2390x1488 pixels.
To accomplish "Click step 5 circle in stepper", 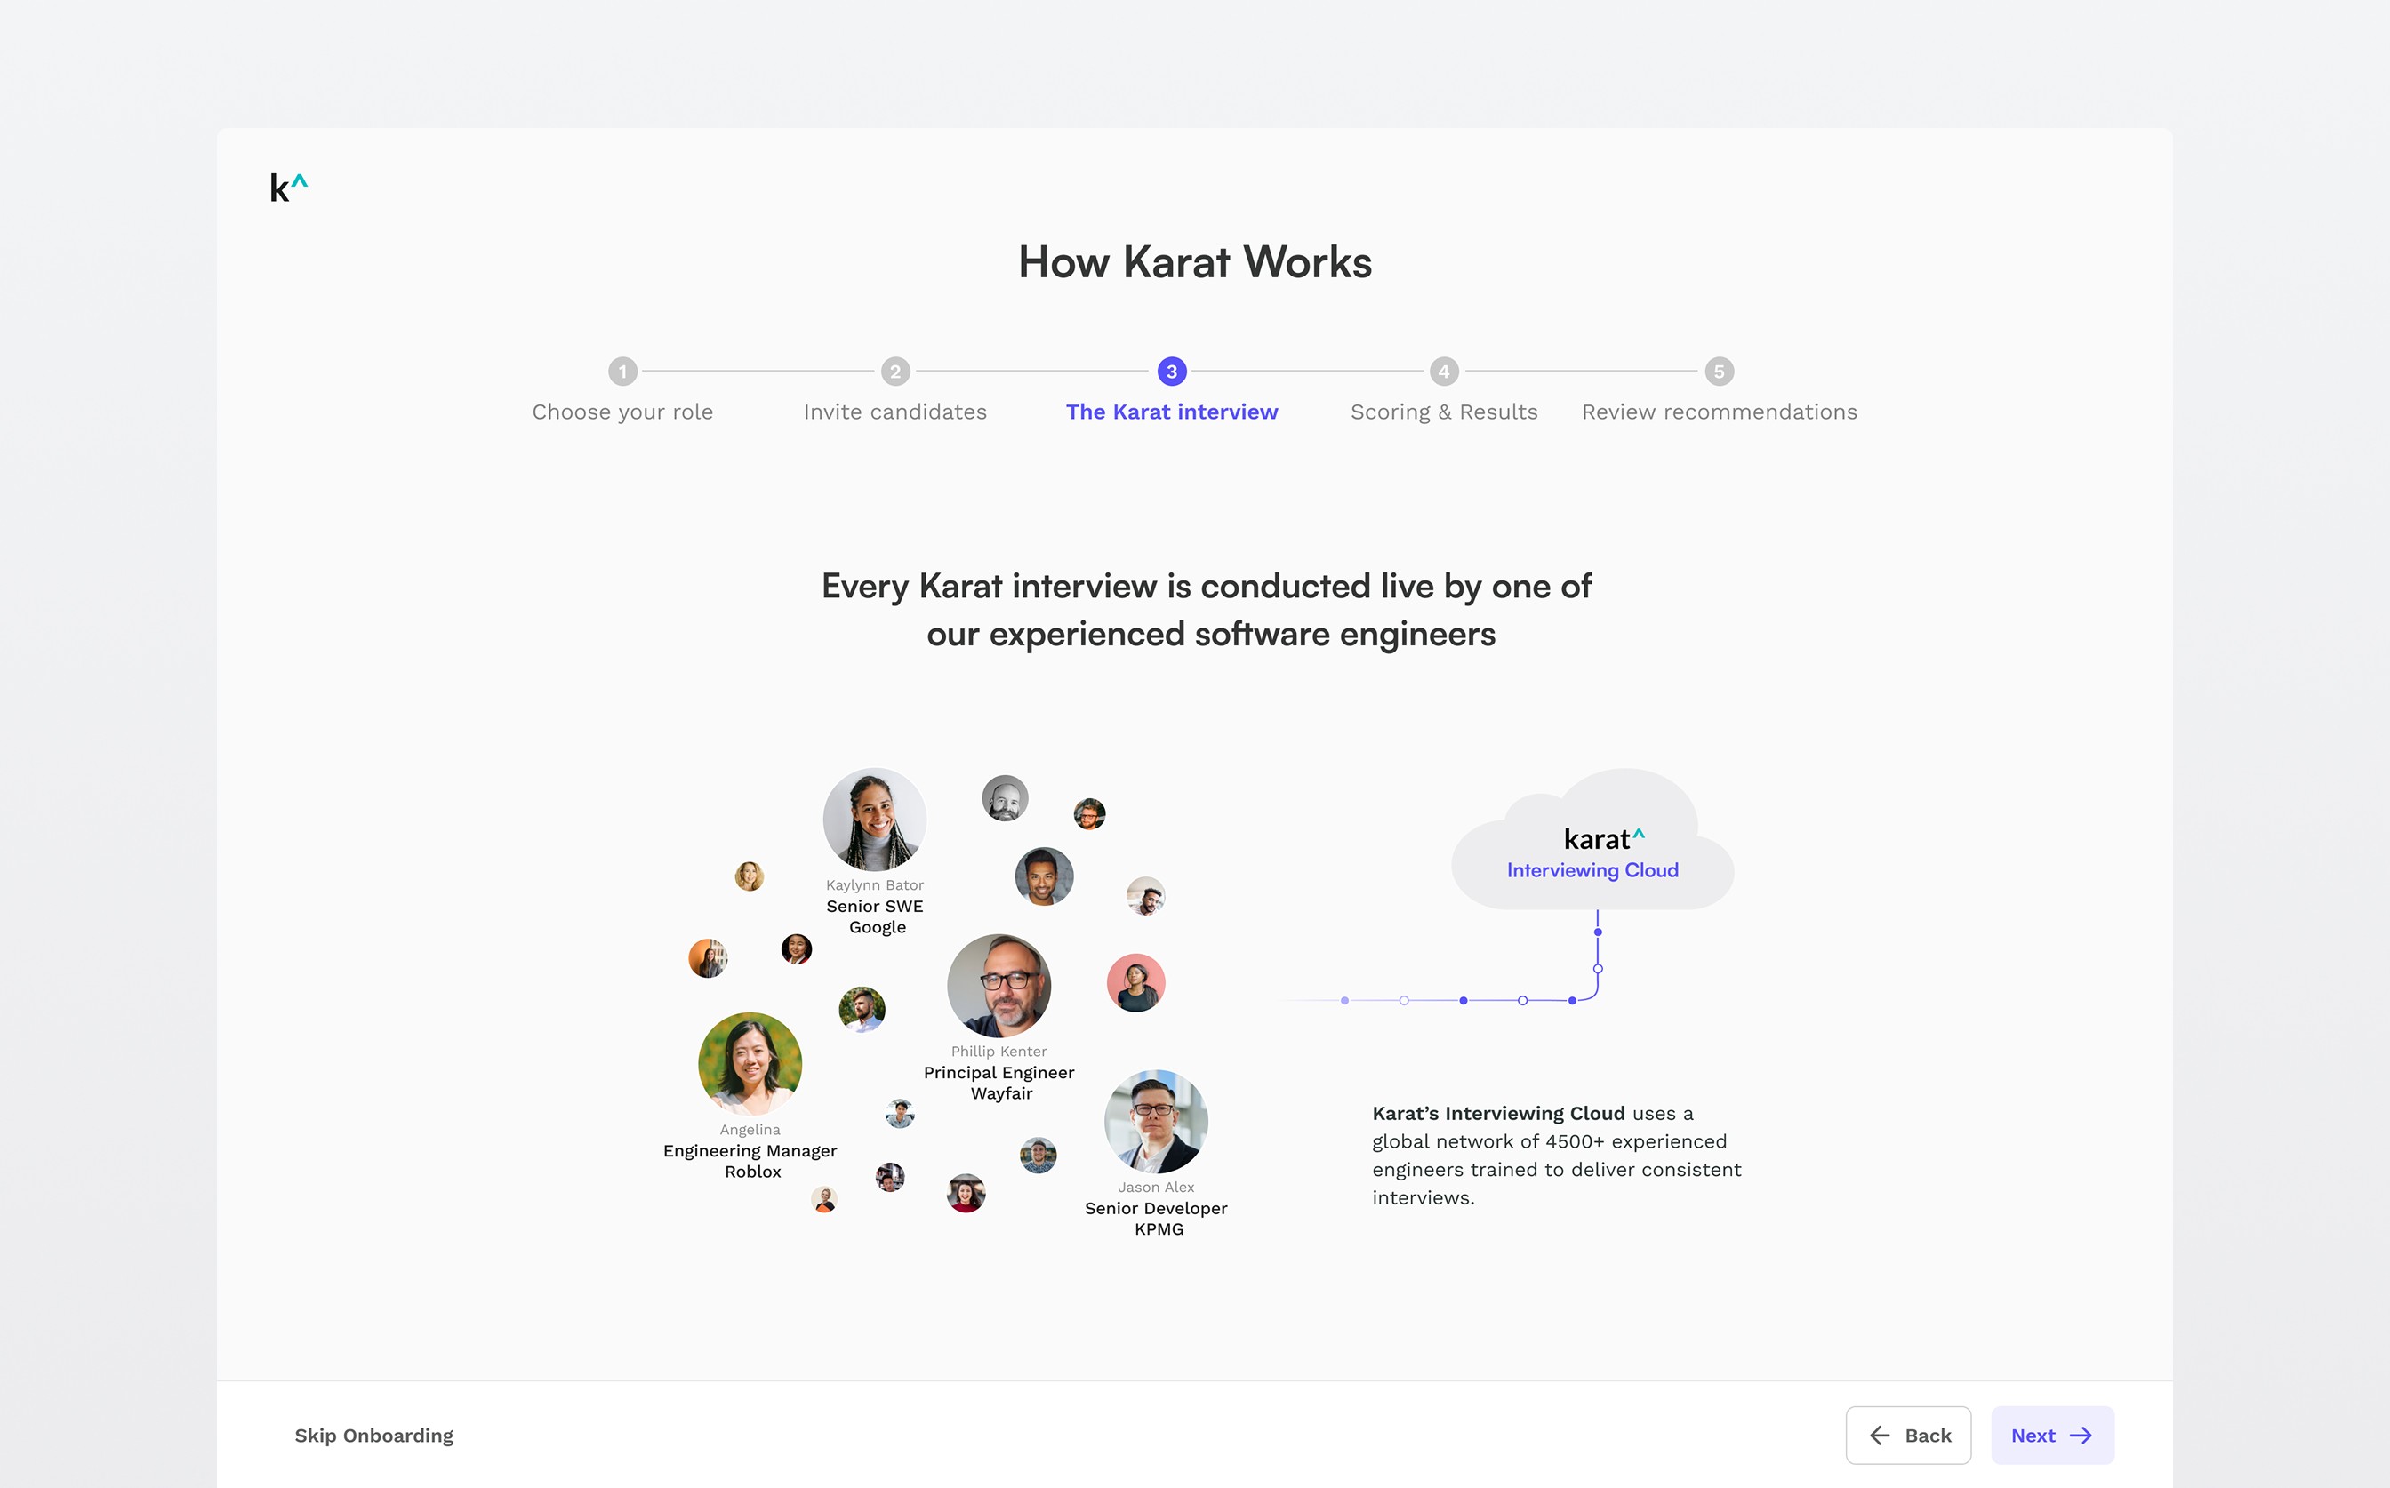I will point(1719,371).
